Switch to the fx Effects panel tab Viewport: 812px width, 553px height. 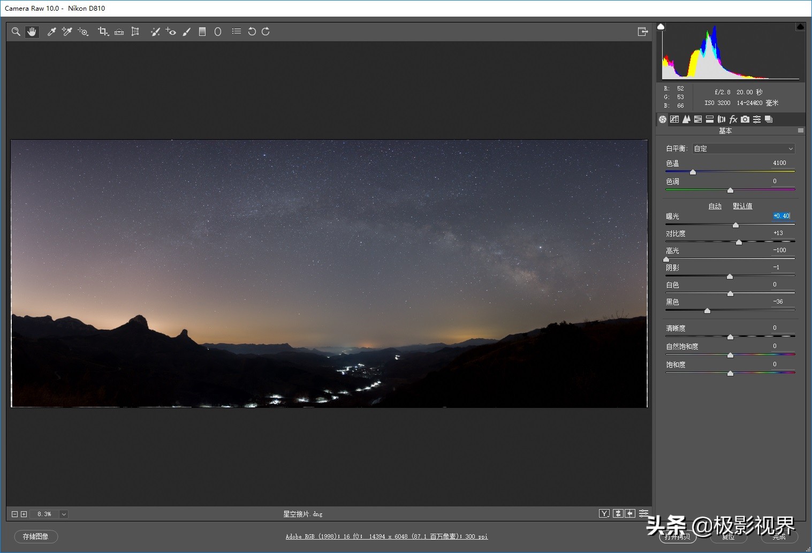click(x=733, y=119)
